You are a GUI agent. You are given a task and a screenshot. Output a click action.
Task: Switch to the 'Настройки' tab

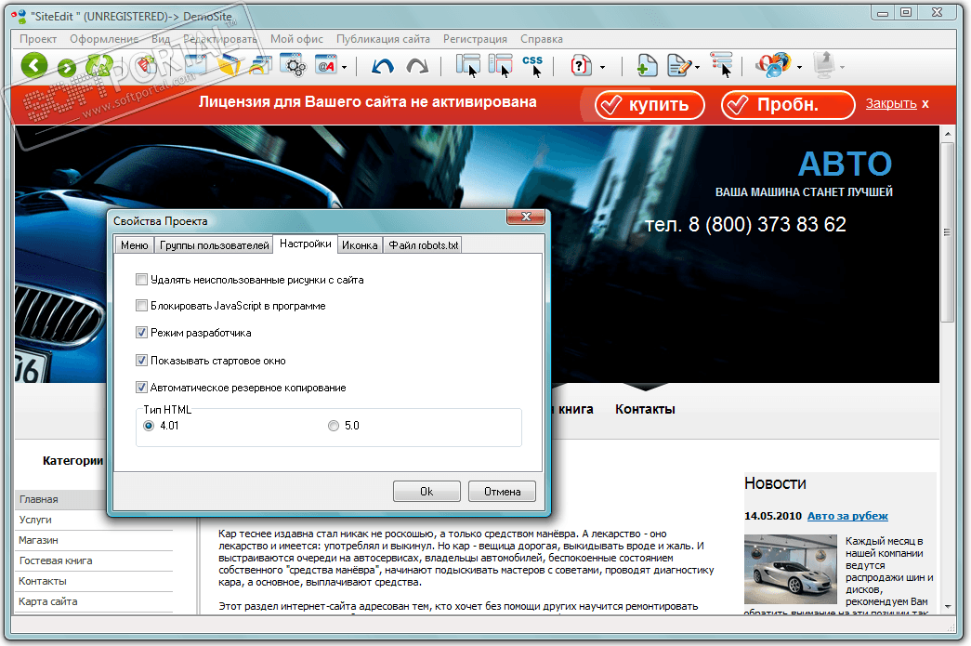click(x=306, y=244)
